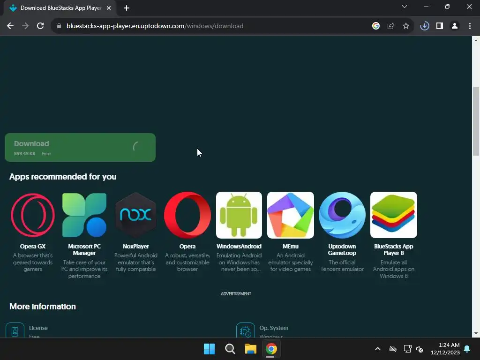Screen dimensions: 480x360
Task: Click the Chrome taskbar icon
Action: [271, 349]
